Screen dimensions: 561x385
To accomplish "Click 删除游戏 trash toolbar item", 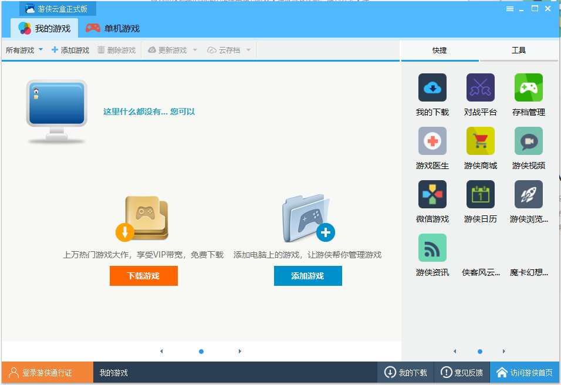I will [x=117, y=50].
